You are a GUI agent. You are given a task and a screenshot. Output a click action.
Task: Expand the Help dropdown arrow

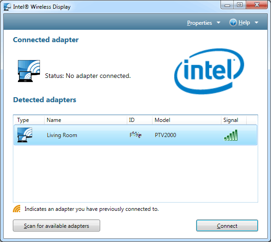pyautogui.click(x=256, y=22)
